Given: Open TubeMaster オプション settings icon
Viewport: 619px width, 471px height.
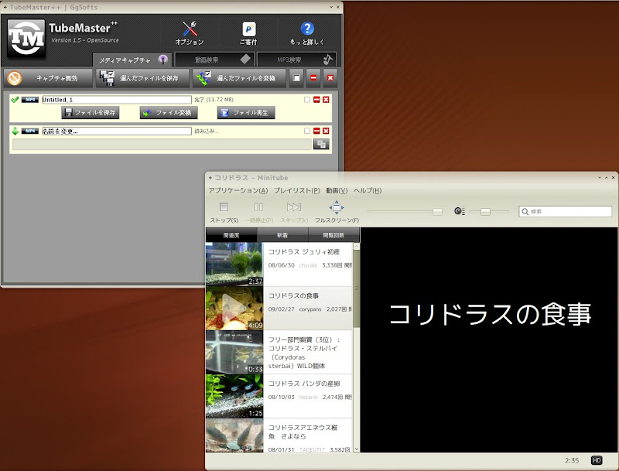Looking at the screenshot, I should click(x=190, y=29).
